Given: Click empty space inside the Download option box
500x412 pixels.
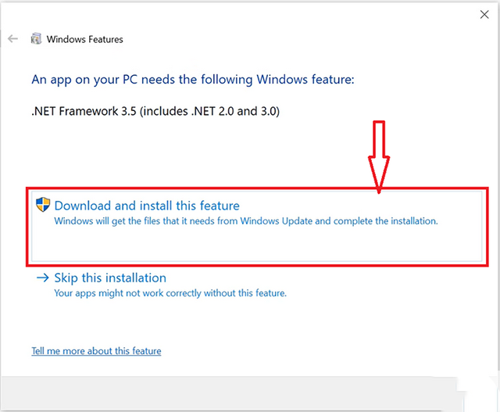Looking at the screenshot, I should (257, 245).
